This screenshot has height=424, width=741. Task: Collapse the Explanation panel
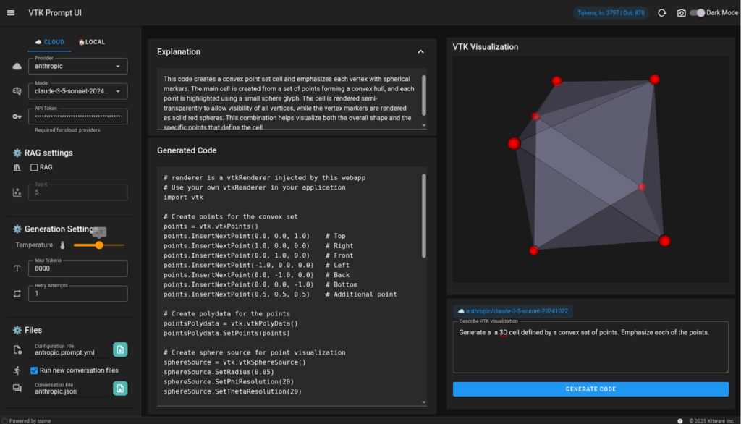(x=420, y=52)
